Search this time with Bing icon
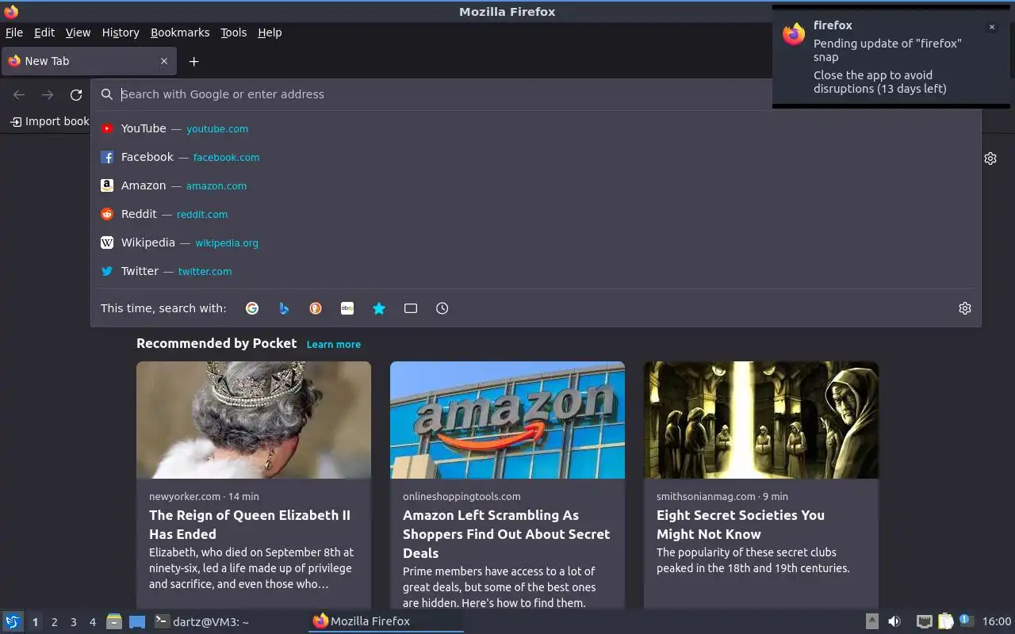 click(284, 308)
